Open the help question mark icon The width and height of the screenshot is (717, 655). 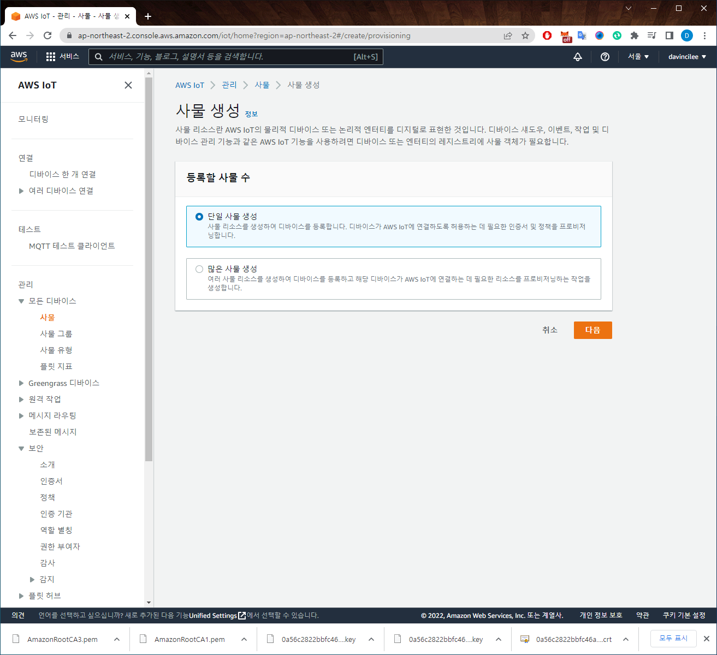(605, 56)
